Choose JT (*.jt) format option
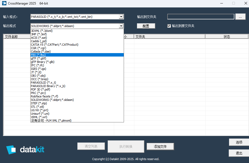Screen dimensions: 249x163 (x=77, y=72)
